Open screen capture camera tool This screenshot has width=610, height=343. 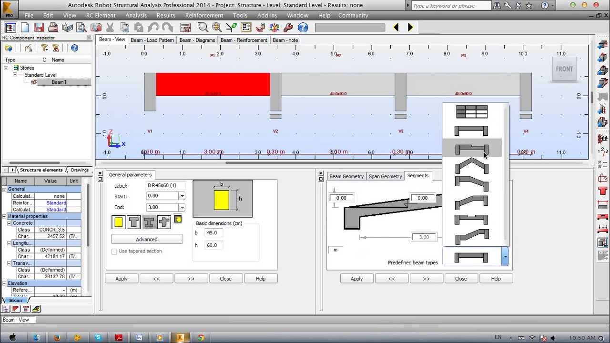[95, 28]
